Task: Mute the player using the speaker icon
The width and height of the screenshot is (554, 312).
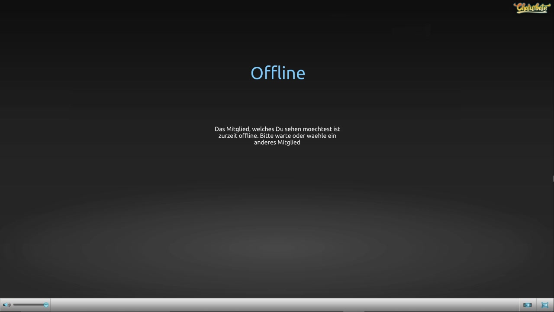Action: (x=6, y=305)
